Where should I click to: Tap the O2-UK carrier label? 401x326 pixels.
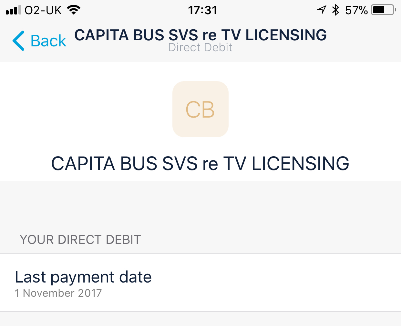(43, 10)
